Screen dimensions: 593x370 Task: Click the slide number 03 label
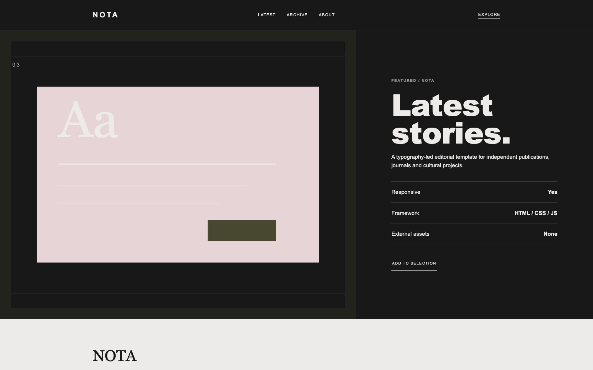[x=16, y=65]
